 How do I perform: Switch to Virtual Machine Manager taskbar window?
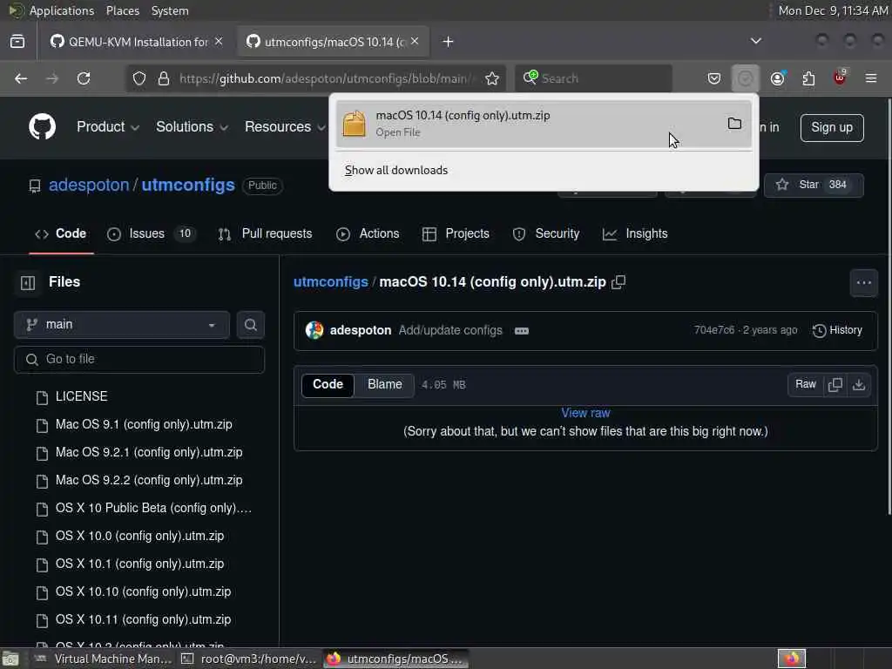104,659
